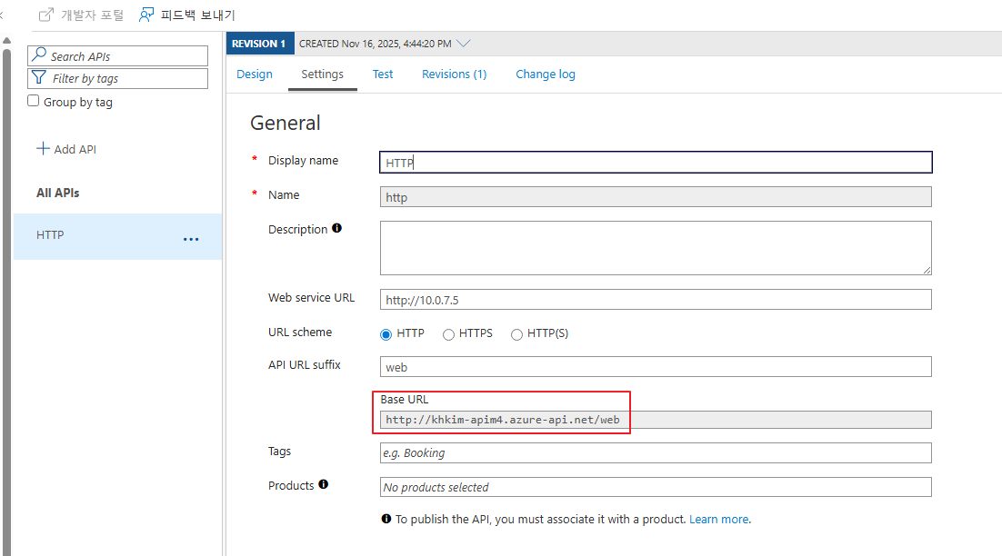Open the ellipsis menu for HTTP API
Viewport: 1002px width, 556px height.
[x=191, y=239]
